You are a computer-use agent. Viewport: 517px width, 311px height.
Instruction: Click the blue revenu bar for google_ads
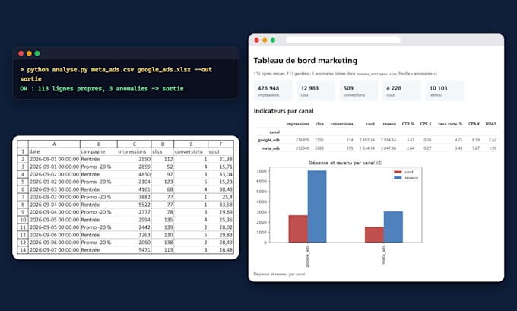tap(317, 207)
